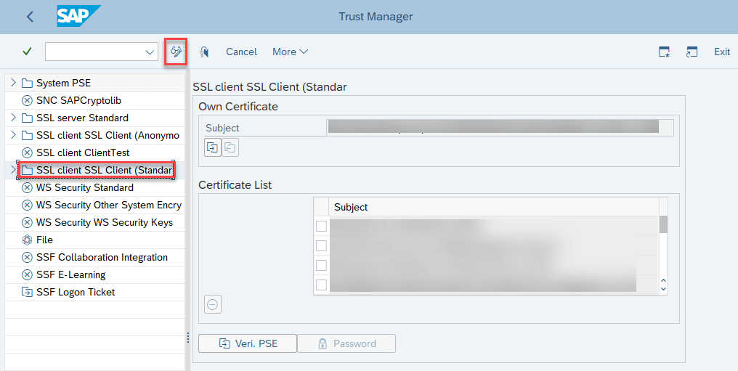The height and width of the screenshot is (371, 738).
Task: Click import certificate icon under Own Certificate
Action: 213,147
